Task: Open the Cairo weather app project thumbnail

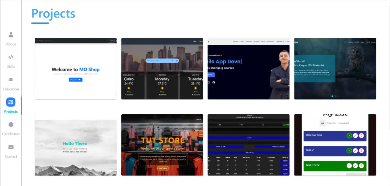Action: [162, 69]
